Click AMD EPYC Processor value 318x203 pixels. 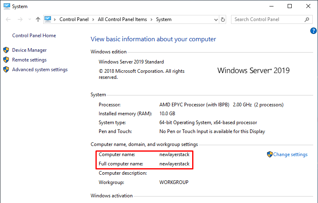coord(221,105)
